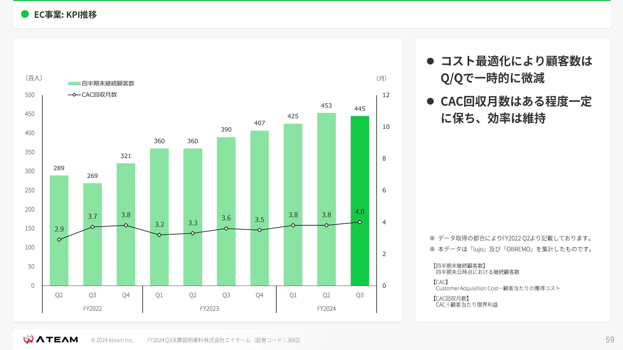This screenshot has width=623, height=350.
Task: Click the bullet text about コスト最適化により顧客数
Action: [516, 69]
